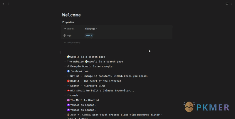Add a new property
The width and height of the screenshot is (235, 119).
[72, 42]
